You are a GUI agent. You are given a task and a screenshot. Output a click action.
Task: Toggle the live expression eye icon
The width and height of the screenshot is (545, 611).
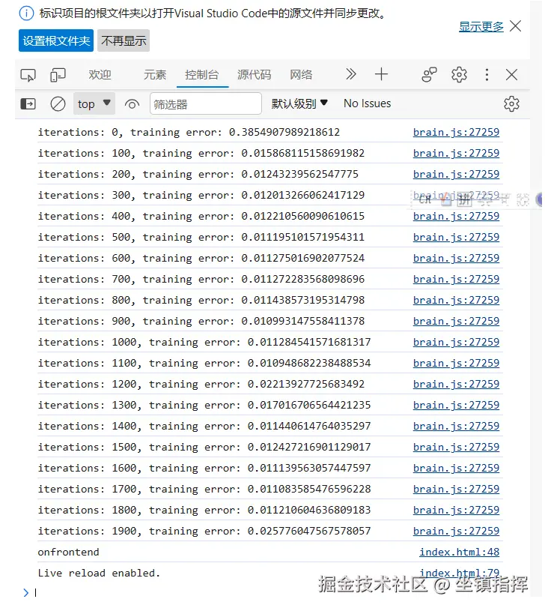[132, 104]
